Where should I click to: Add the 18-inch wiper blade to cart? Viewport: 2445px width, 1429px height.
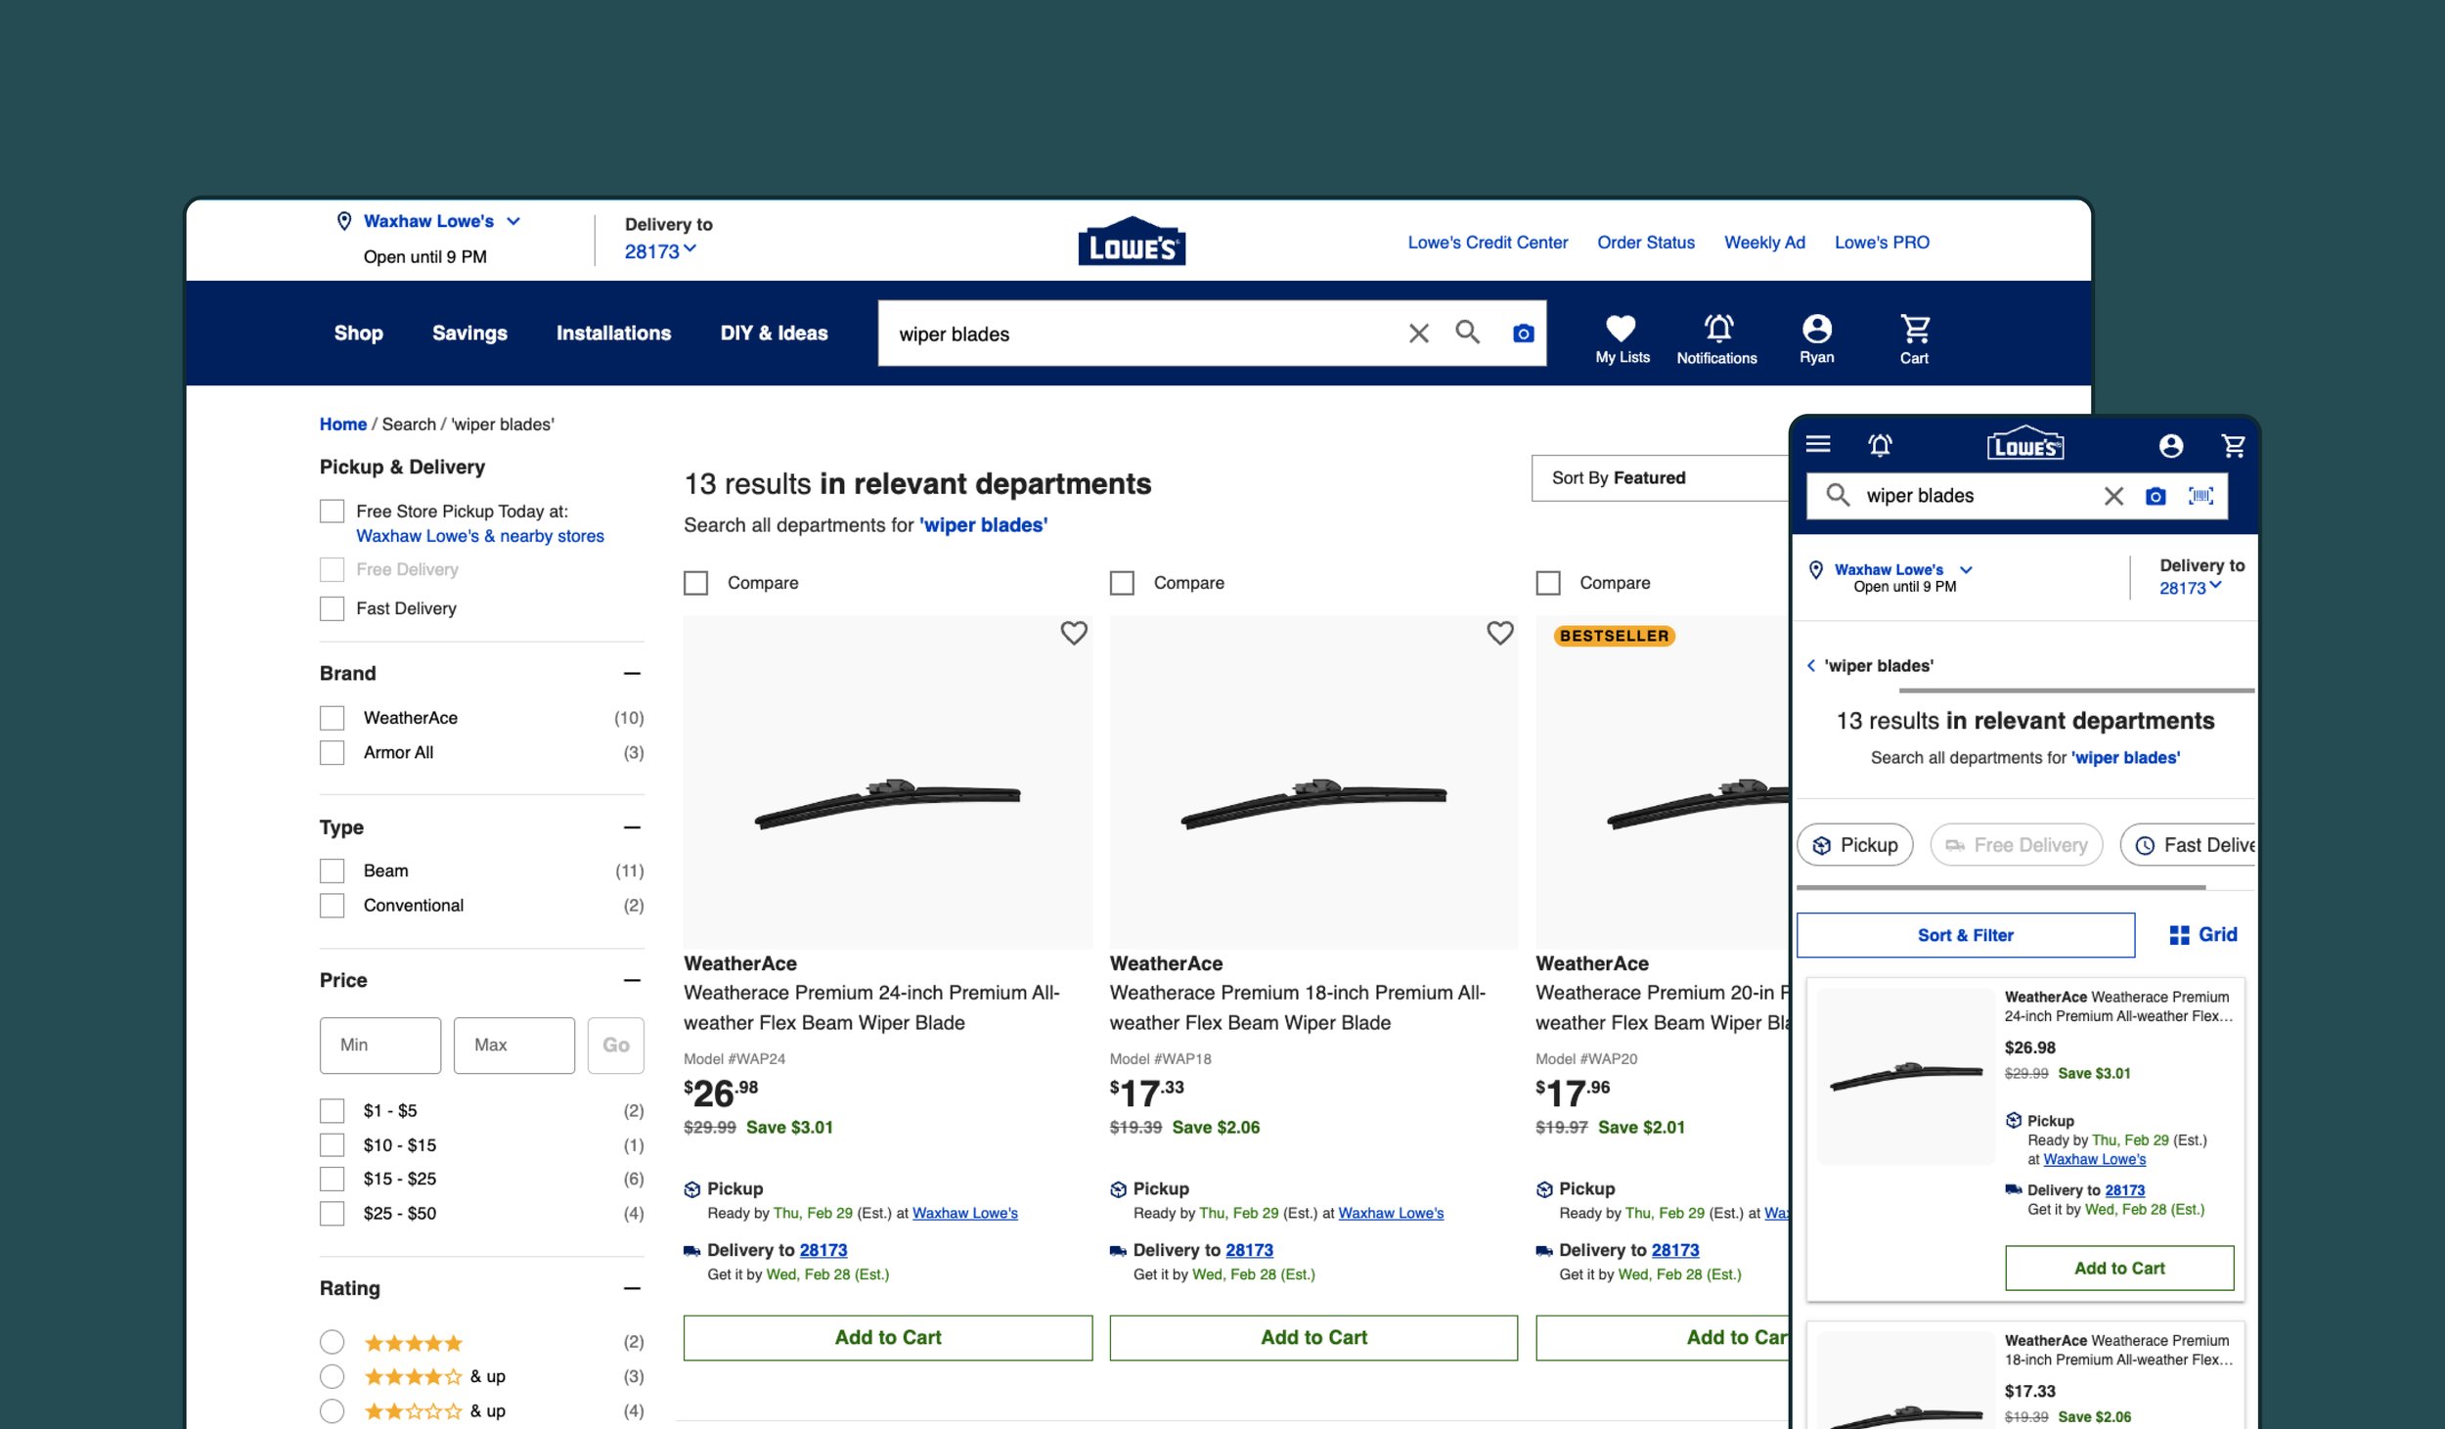[x=1313, y=1337]
